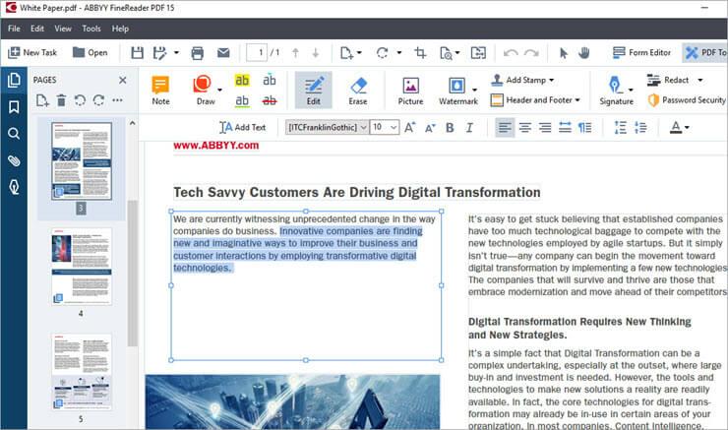The width and height of the screenshot is (728, 430).
Task: Email the document via the envelope icon
Action: pos(223,53)
